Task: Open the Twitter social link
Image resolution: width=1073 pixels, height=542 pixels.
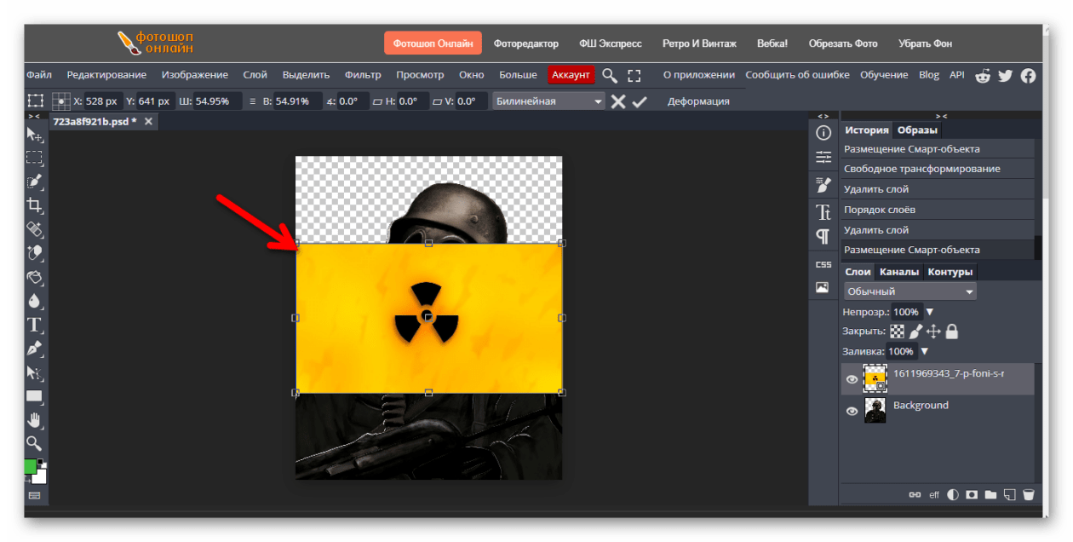Action: coord(1006,75)
